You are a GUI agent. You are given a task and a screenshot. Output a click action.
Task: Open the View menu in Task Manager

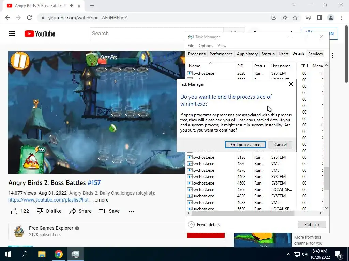[x=222, y=46]
